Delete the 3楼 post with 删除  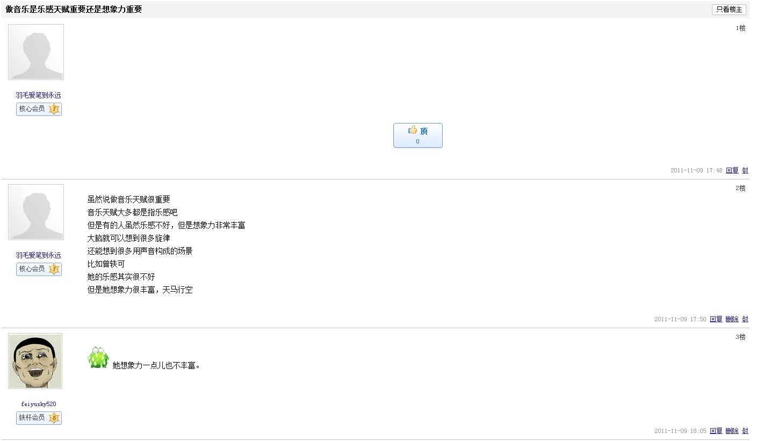click(732, 431)
